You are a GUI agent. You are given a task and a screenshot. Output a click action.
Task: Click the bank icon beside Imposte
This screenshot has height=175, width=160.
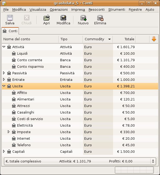click(x=14, y=132)
